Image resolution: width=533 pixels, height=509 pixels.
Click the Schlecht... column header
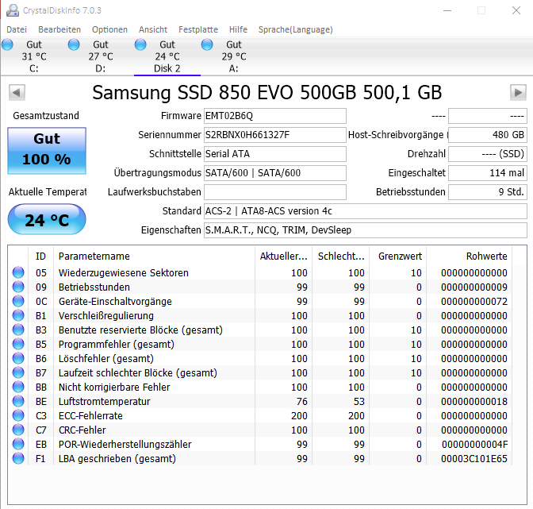pos(340,256)
